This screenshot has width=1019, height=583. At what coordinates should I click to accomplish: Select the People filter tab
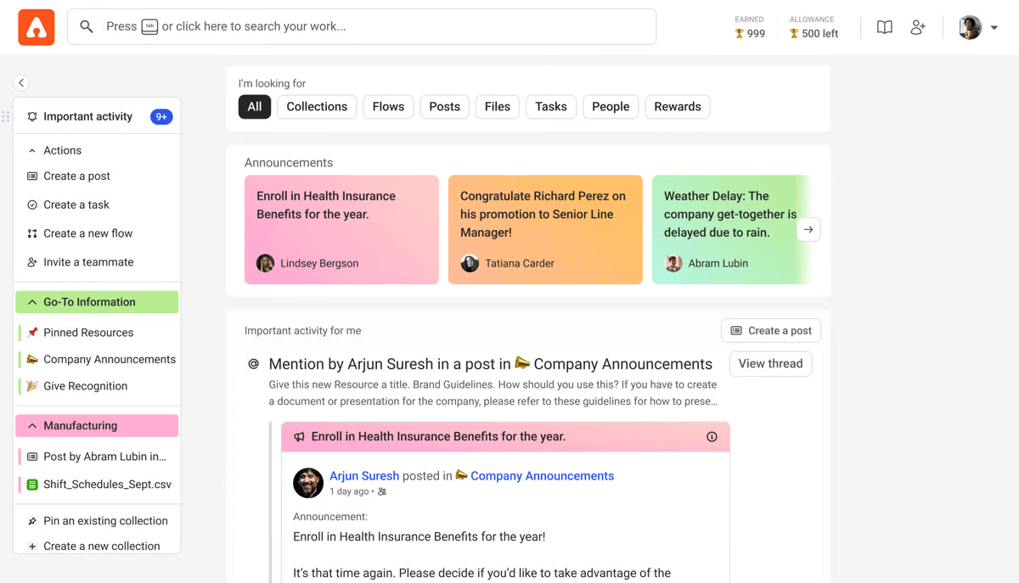click(x=610, y=106)
